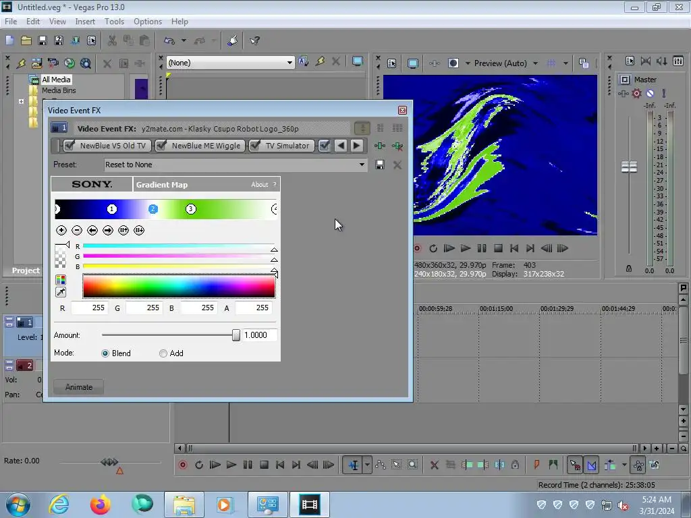Open video preview split screen view icon
This screenshot has width=691, height=518.
point(453,63)
